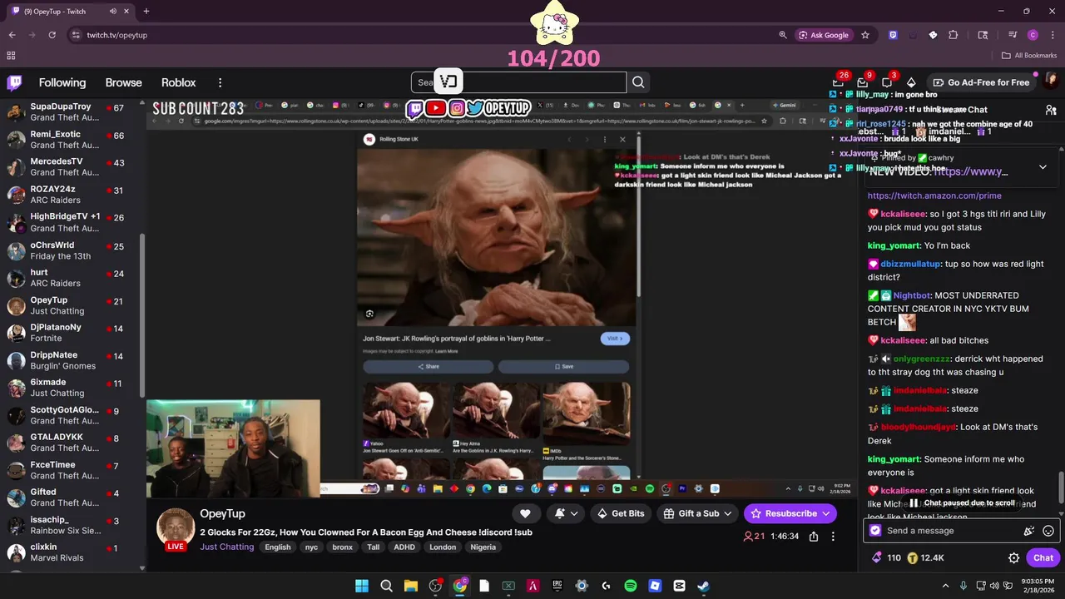This screenshot has width=1065, height=599.
Task: Click the Get Bits button
Action: click(x=621, y=513)
